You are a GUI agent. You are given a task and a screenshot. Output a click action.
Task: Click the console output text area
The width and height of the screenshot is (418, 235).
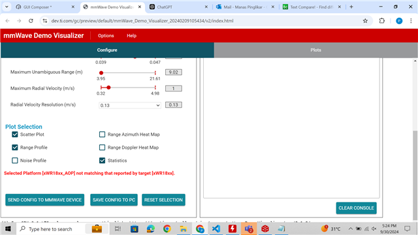pyautogui.click(x=291, y=128)
